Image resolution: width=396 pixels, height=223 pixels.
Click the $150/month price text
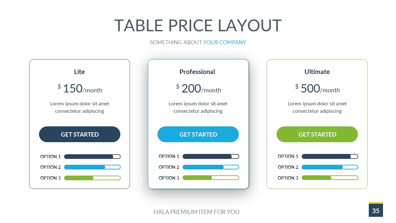coord(80,89)
